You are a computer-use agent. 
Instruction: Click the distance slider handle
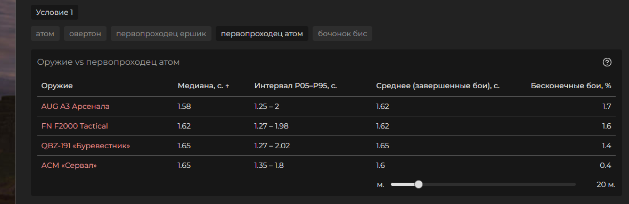(419, 184)
